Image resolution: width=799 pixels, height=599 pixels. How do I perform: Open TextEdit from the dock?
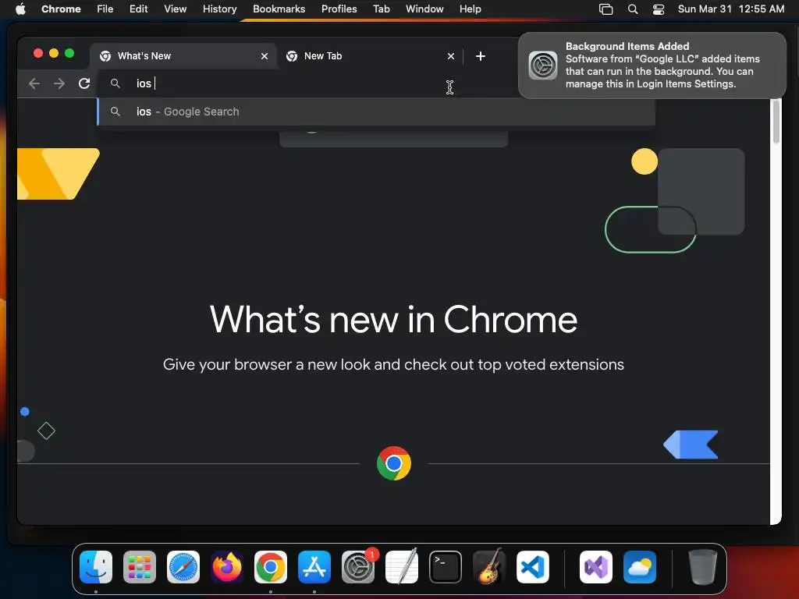point(402,566)
